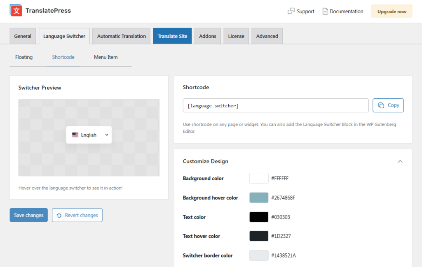Click Revert changes button
Screen dimensions: 422x267
pos(77,215)
